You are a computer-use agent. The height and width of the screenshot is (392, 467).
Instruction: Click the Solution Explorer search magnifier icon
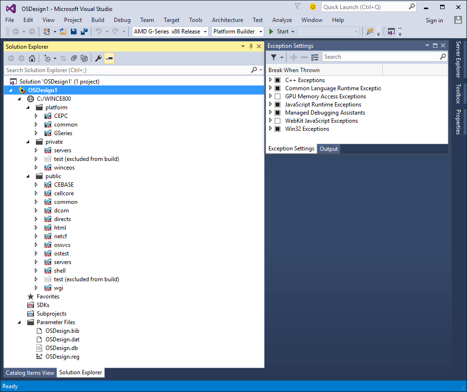(x=254, y=70)
